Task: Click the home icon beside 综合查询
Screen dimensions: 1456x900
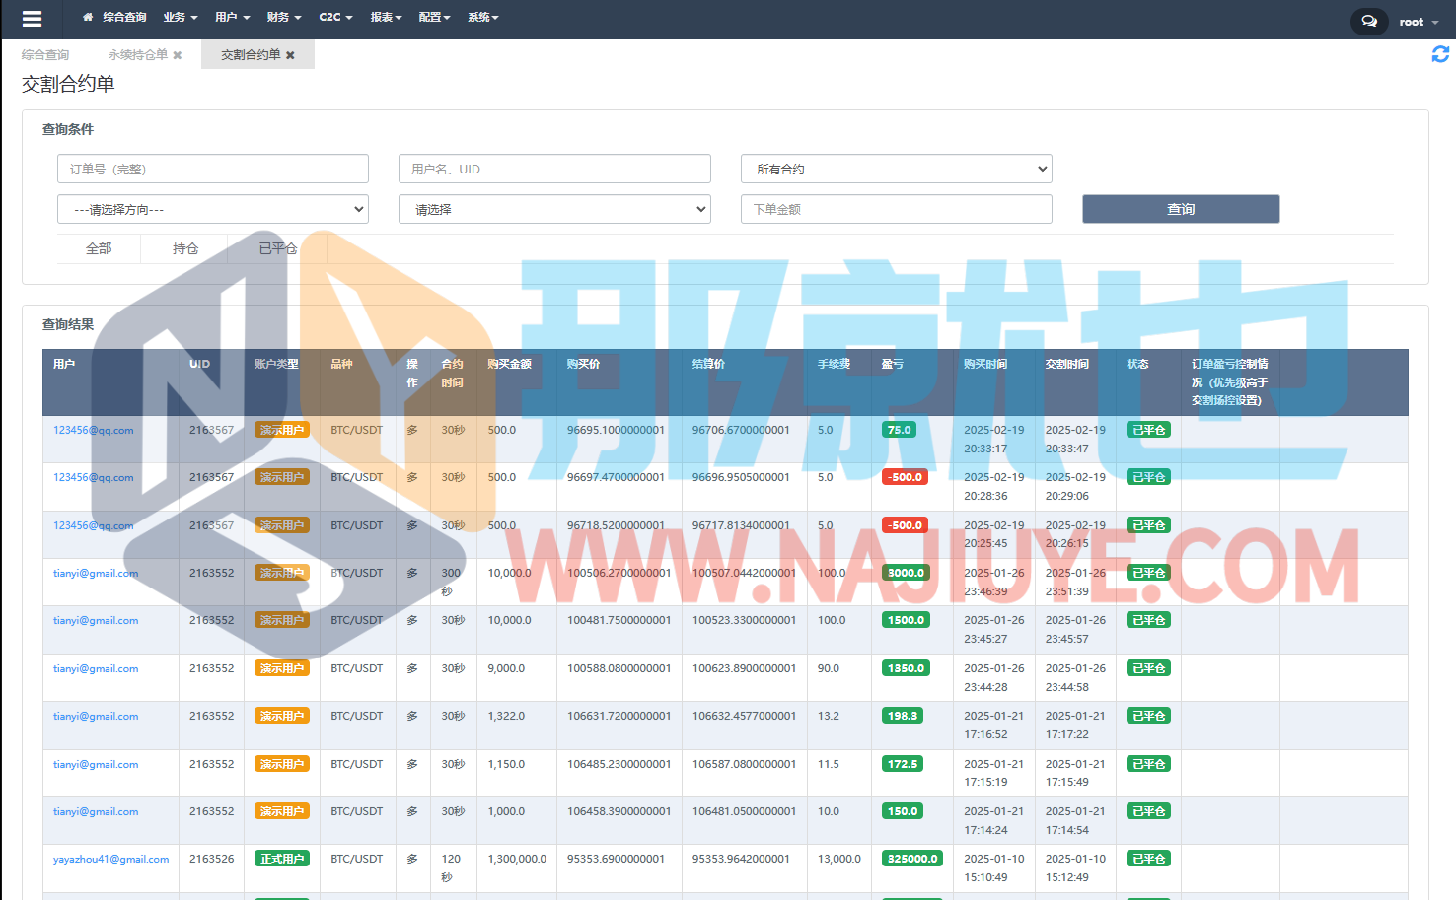Action: 88,18
